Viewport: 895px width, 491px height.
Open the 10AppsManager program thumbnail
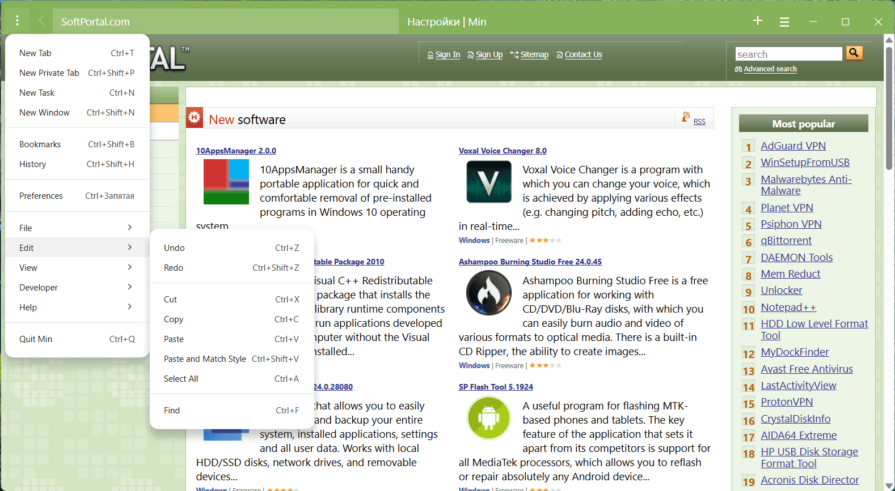(x=226, y=182)
